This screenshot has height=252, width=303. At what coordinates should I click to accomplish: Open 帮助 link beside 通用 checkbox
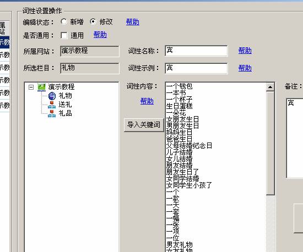click(x=100, y=35)
